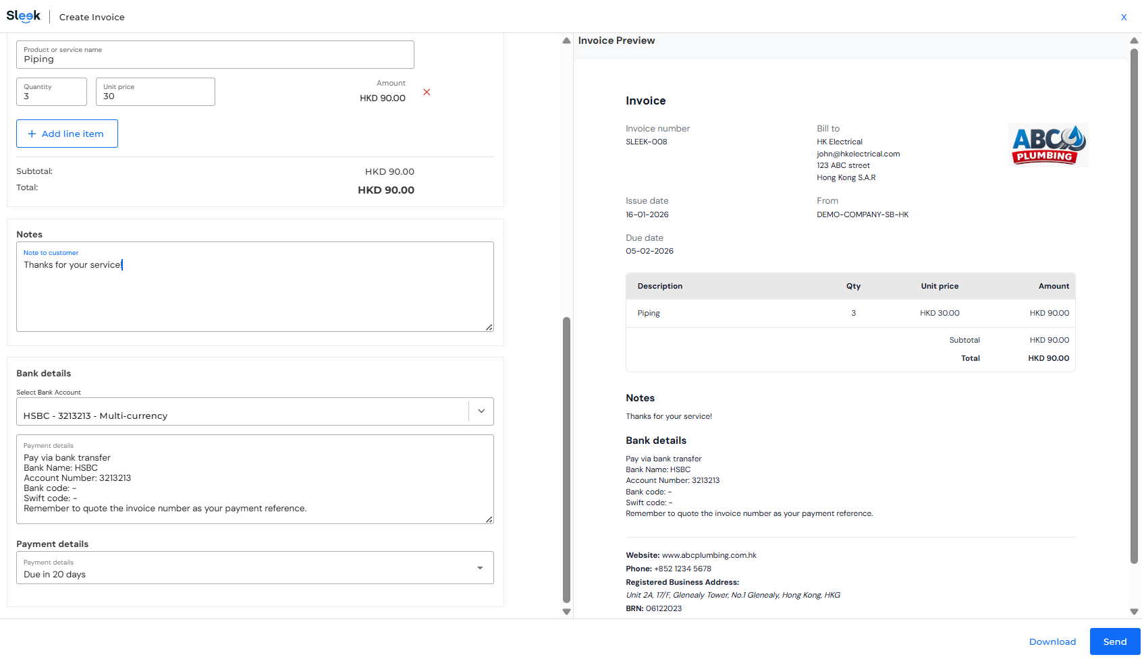Expand the bank account chevron control

481,411
